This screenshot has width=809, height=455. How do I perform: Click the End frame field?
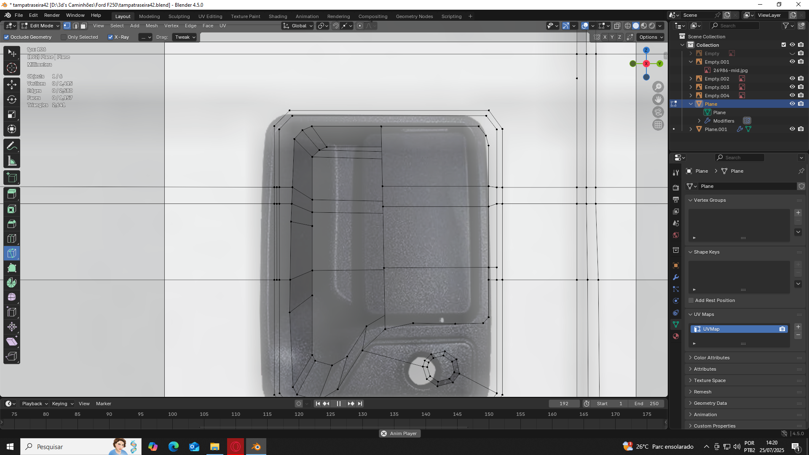point(646,404)
